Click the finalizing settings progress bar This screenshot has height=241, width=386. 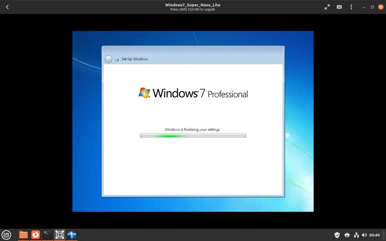coord(193,136)
